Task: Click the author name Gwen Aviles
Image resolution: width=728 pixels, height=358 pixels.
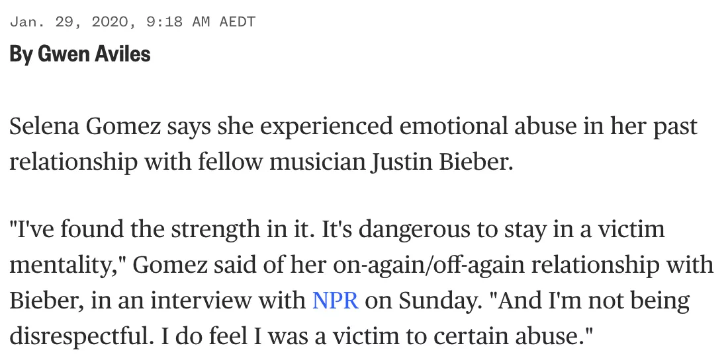Action: pyautogui.click(x=94, y=54)
